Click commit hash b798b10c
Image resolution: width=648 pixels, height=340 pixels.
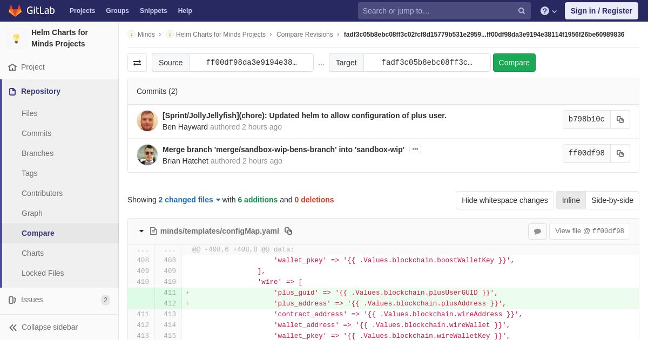pos(586,119)
